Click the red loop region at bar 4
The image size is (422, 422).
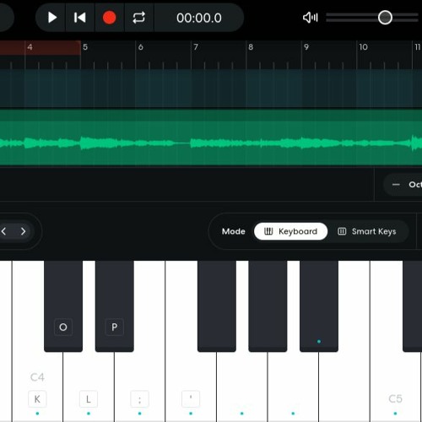tap(40, 47)
